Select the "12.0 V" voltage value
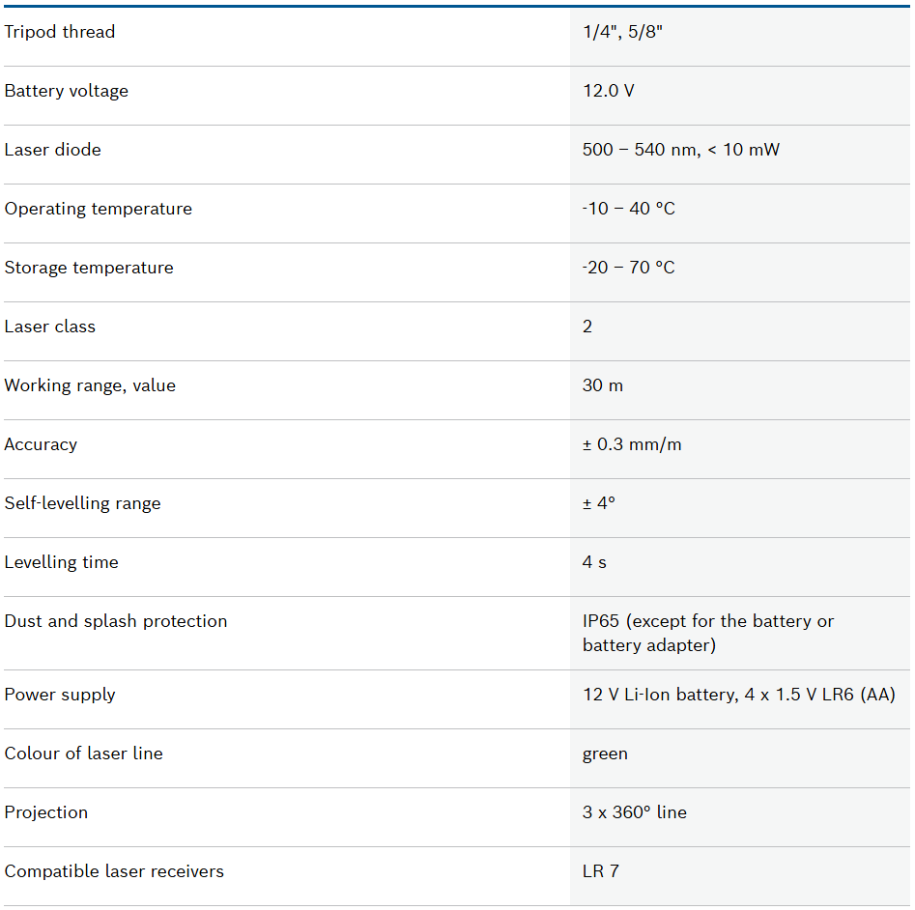 click(x=609, y=91)
